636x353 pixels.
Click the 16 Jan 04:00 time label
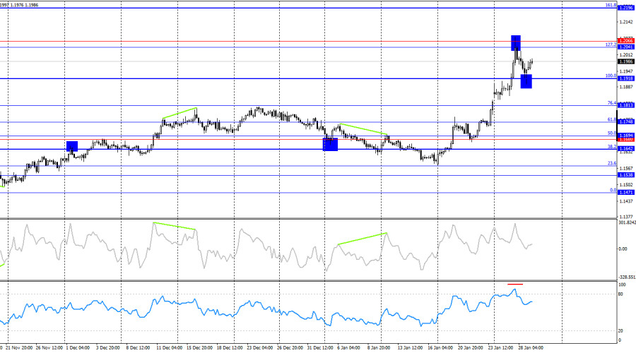[440, 348]
